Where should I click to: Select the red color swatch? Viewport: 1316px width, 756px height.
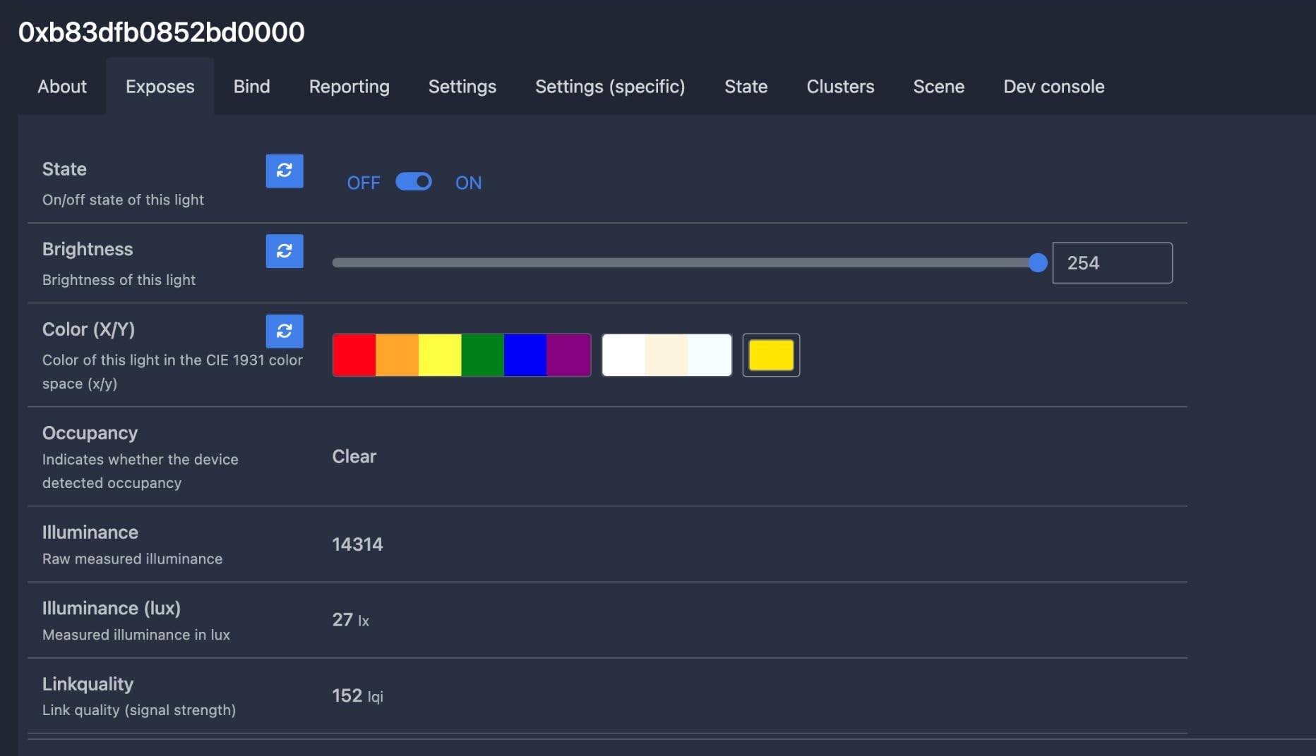coord(354,355)
